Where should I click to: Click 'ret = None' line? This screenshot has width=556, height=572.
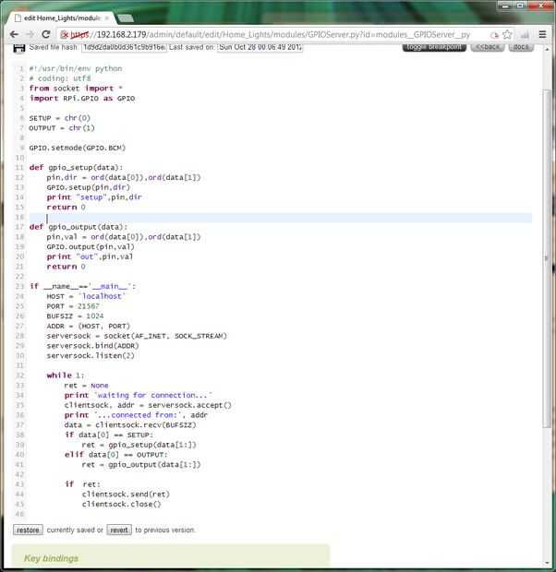(x=86, y=386)
